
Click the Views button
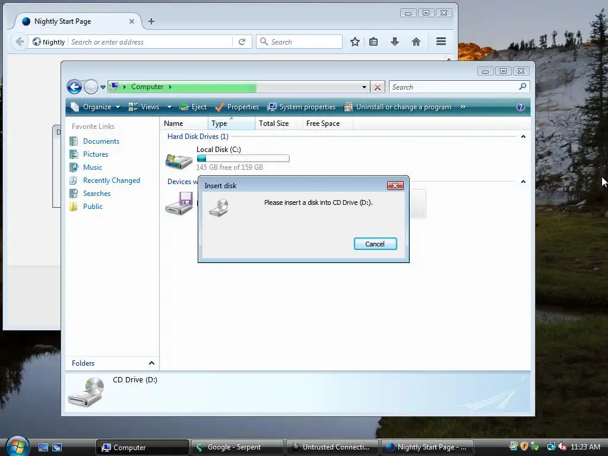pos(144,107)
